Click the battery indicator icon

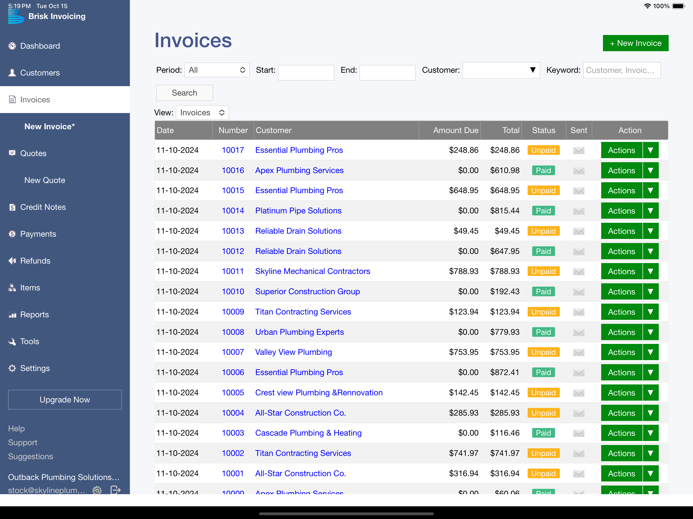pos(679,6)
